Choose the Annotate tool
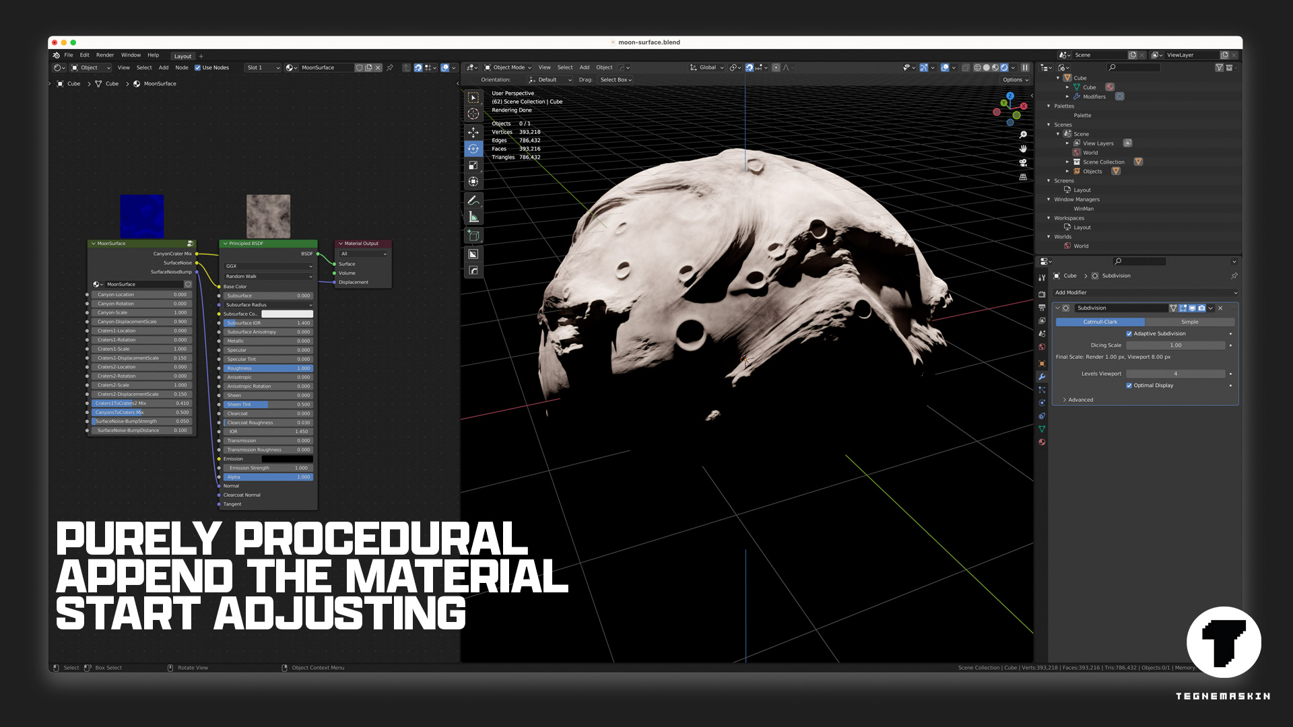 (473, 200)
